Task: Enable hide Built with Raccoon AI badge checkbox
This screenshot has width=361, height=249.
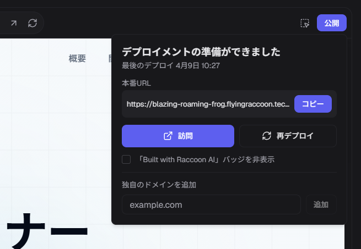Action: coord(126,159)
